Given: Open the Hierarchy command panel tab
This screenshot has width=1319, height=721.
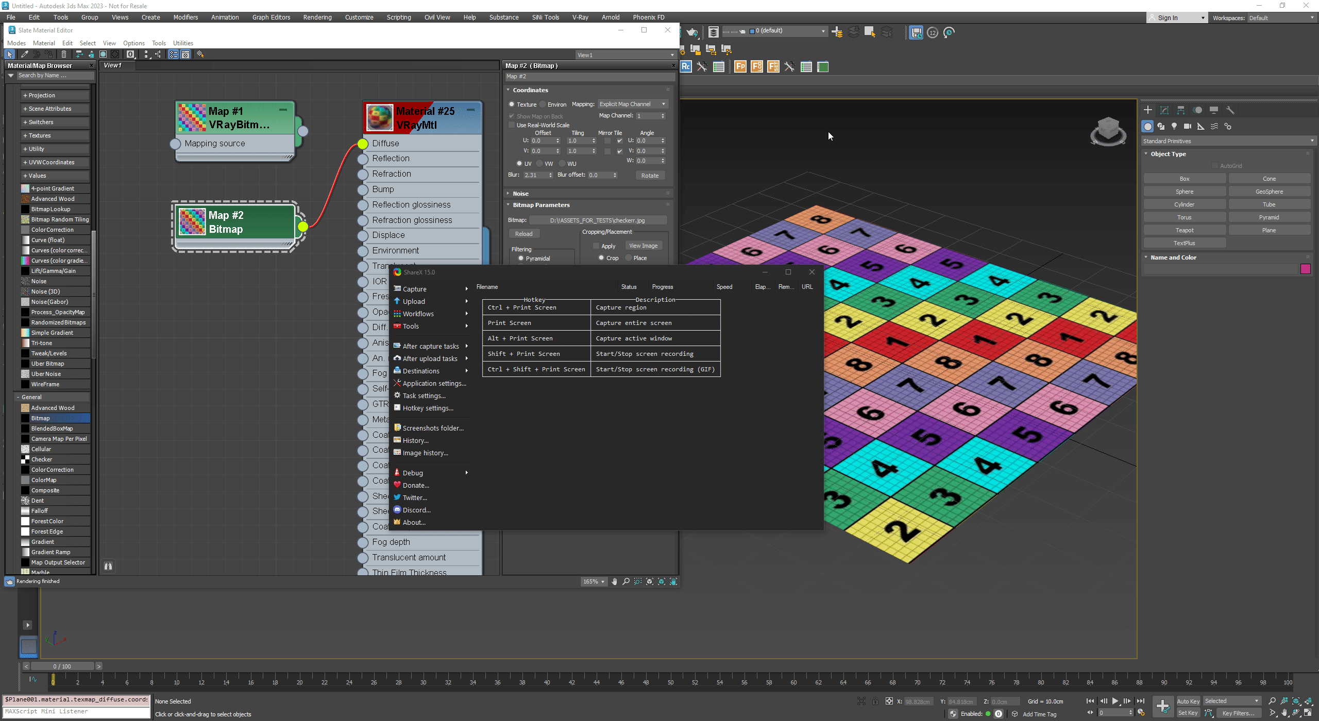Looking at the screenshot, I should [x=1181, y=110].
